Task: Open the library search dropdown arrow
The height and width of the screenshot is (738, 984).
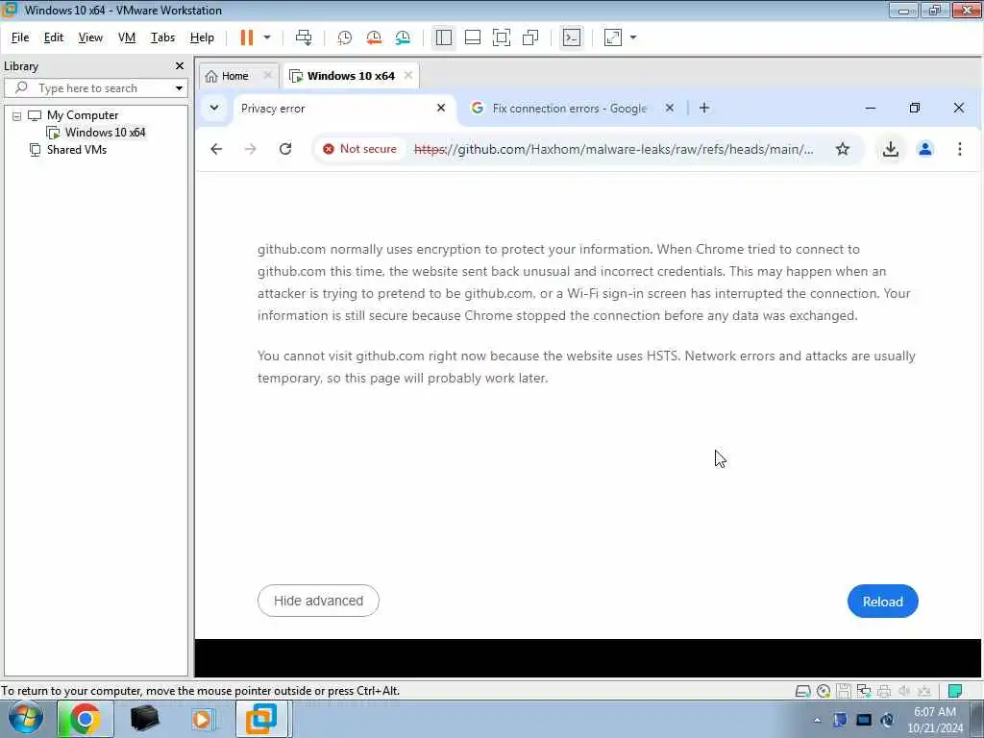Action: pos(179,88)
